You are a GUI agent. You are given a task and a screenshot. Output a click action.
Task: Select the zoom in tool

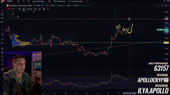coord(2,43)
